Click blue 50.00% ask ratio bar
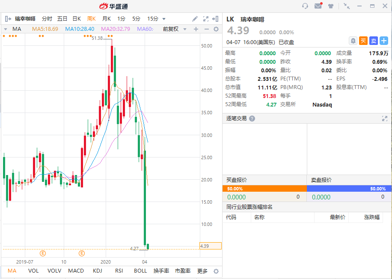This screenshot has height=279, width=392. click(x=349, y=189)
